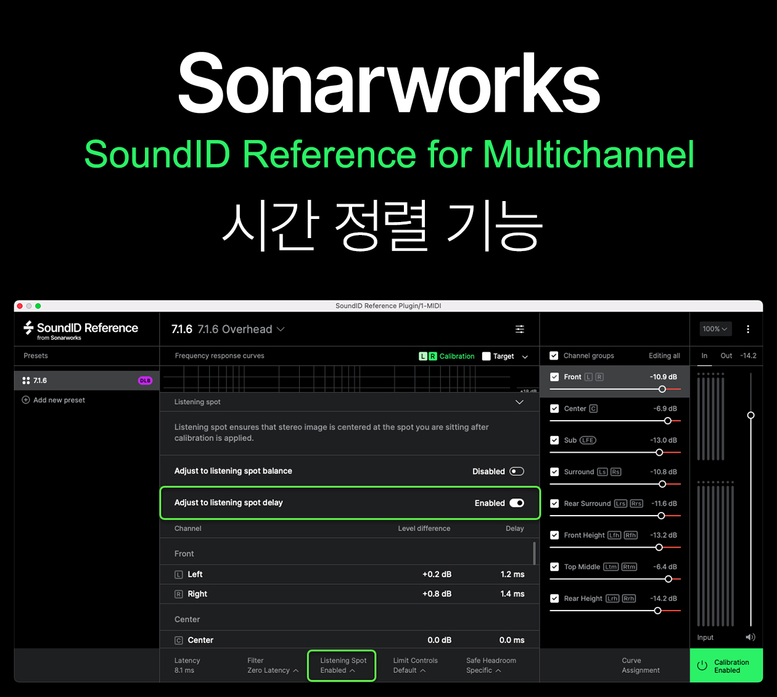
Task: Click the Lfh badge on Front Height
Action: click(615, 535)
